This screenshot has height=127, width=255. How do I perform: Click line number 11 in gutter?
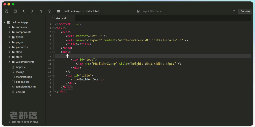50,64
